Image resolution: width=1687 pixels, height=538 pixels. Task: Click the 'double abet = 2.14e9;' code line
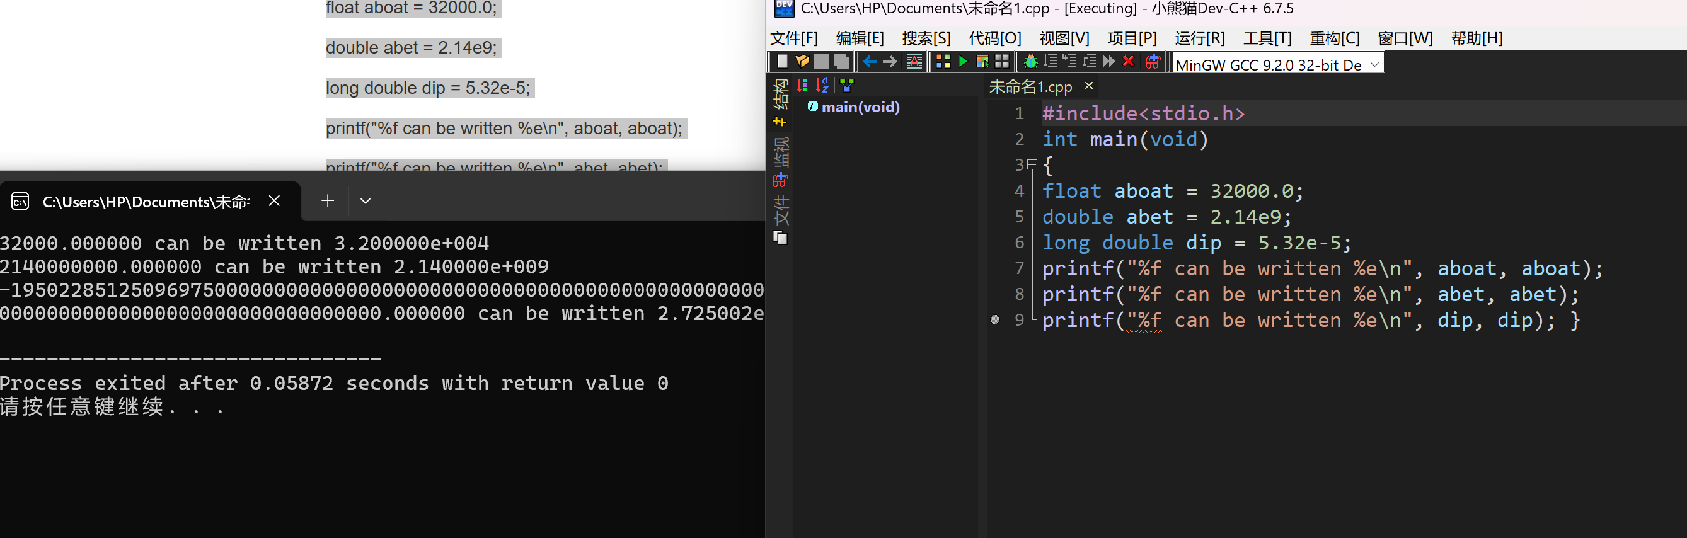pos(1166,217)
